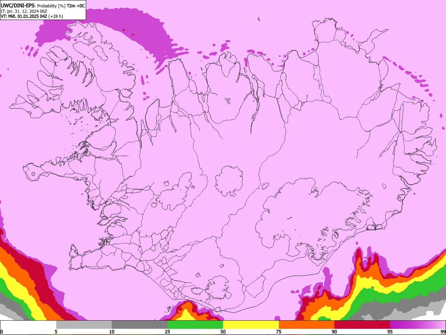Click legend tick label '75'
Viewport: 446px width, 335px height.
(279, 332)
